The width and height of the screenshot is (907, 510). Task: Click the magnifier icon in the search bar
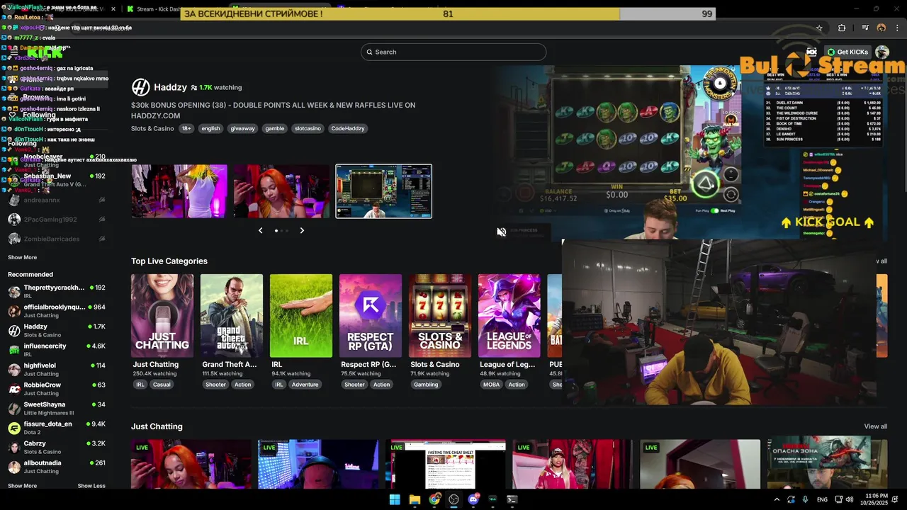coord(368,52)
